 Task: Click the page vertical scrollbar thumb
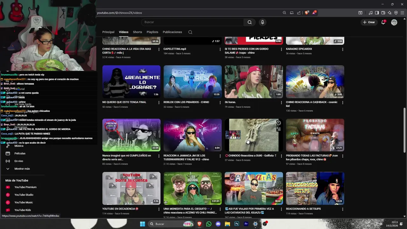click(405, 130)
